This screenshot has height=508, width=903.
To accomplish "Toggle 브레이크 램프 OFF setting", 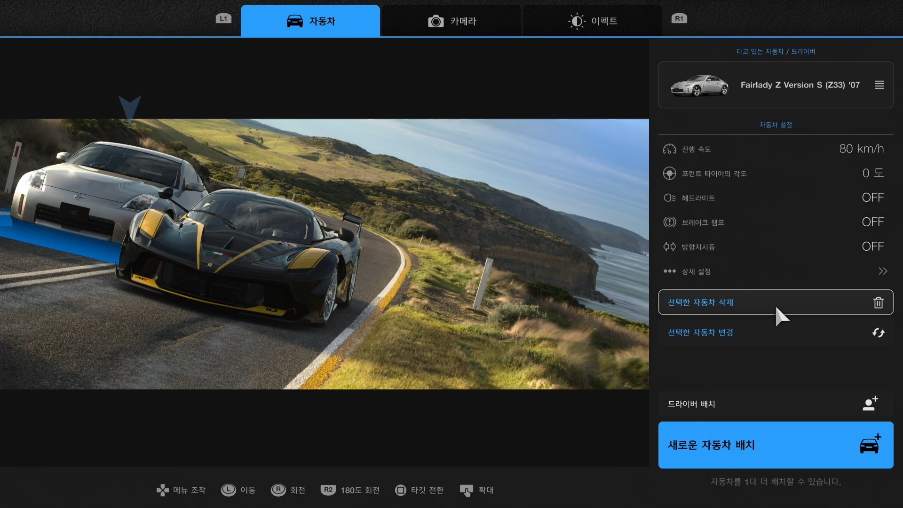I will tap(872, 222).
